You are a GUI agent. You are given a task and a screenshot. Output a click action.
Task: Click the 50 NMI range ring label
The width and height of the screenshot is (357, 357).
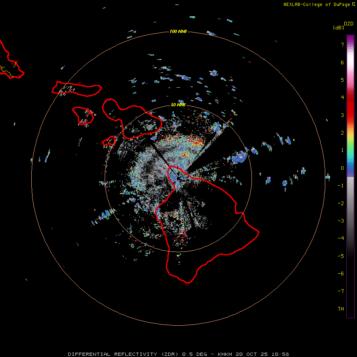178,105
